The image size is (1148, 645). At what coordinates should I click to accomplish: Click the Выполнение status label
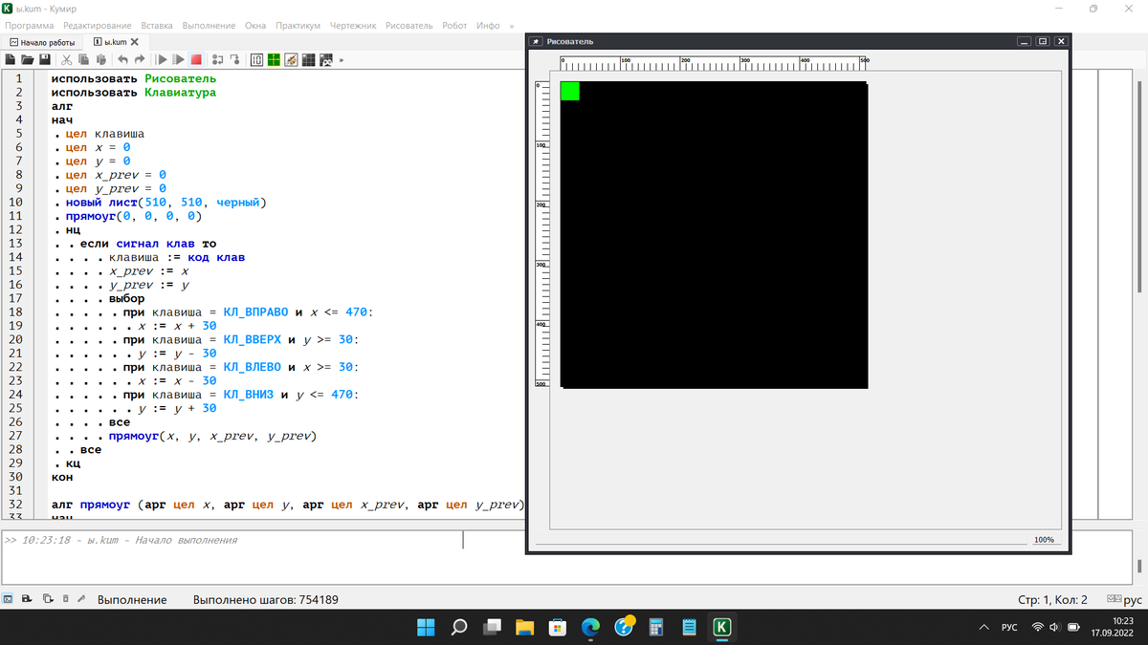pos(132,600)
